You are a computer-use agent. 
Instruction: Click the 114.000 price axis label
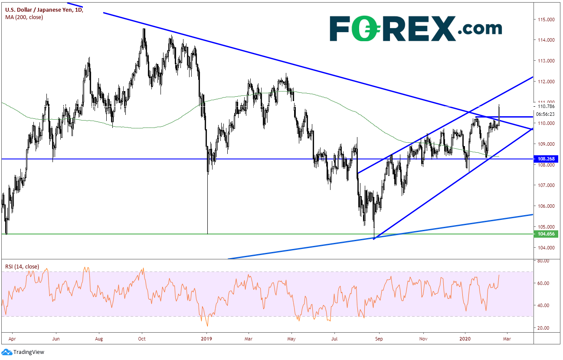tap(547, 40)
